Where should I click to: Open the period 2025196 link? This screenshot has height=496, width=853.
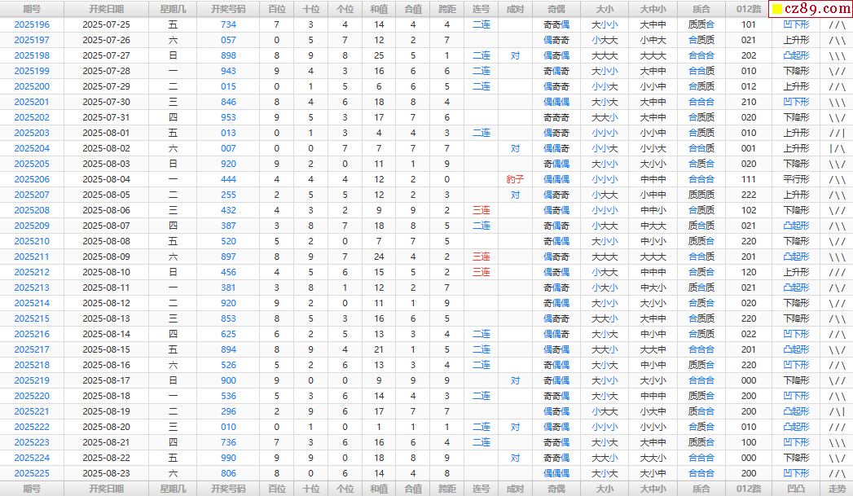click(x=32, y=24)
